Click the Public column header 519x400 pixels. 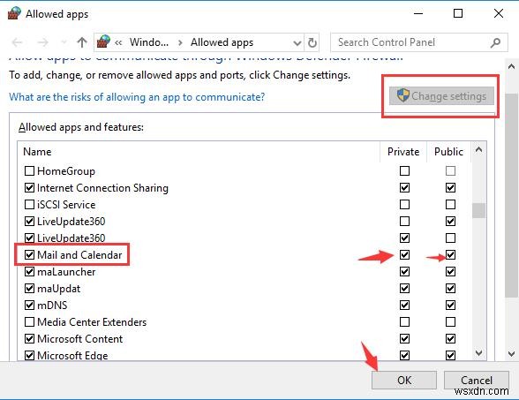tap(448, 152)
